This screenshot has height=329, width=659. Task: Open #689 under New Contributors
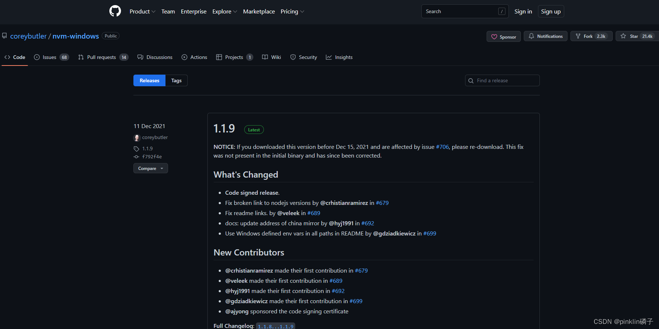(x=336, y=281)
